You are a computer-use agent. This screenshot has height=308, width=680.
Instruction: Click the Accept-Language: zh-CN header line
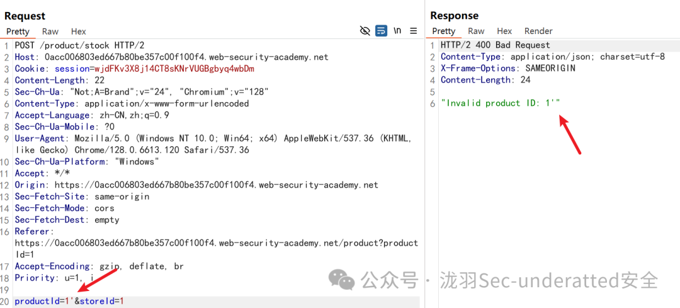[92, 115]
